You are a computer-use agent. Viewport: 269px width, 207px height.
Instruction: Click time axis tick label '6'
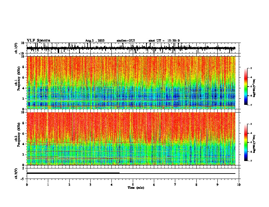154,185
